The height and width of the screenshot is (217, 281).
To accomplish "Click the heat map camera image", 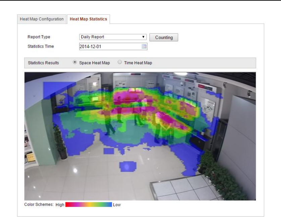I will (140, 136).
